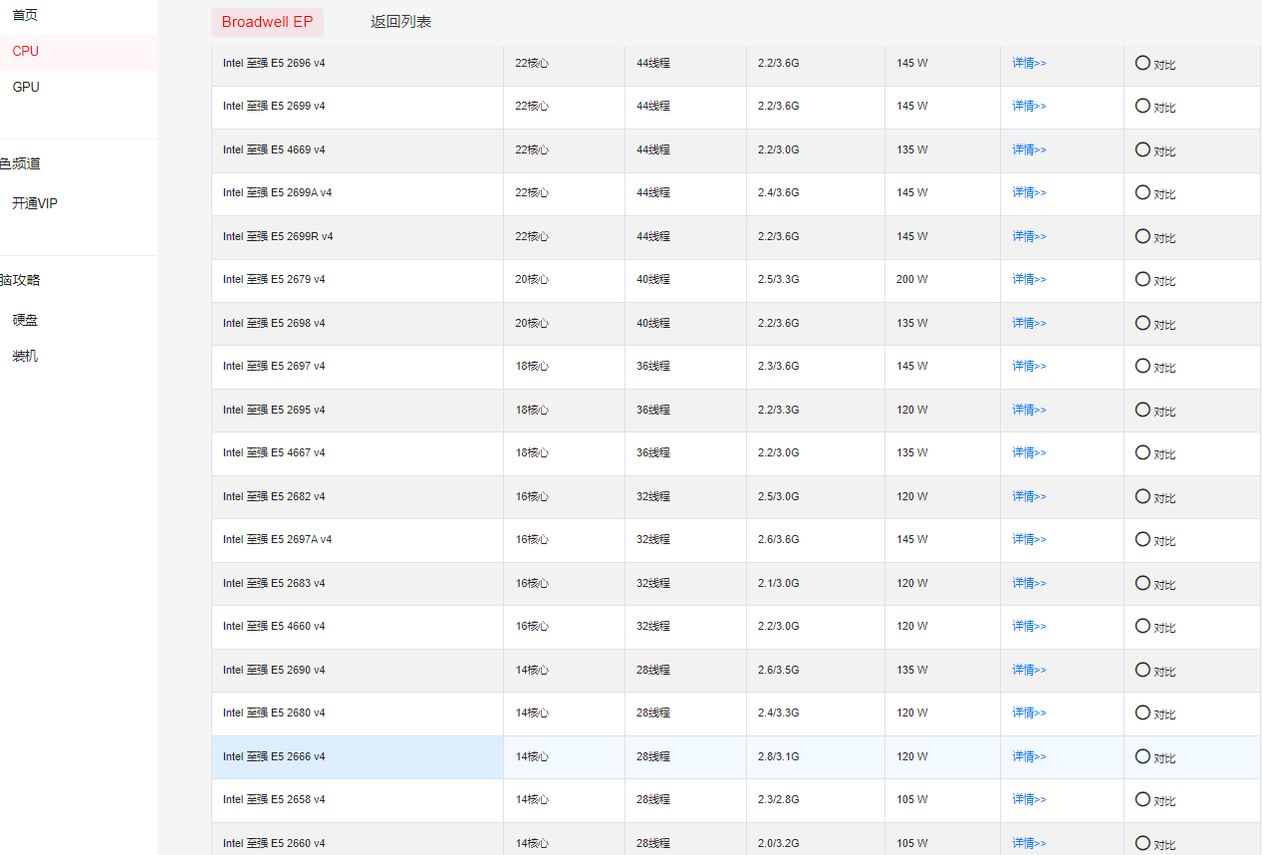Open 详情 link for E5 2690 v4

coord(1029,670)
